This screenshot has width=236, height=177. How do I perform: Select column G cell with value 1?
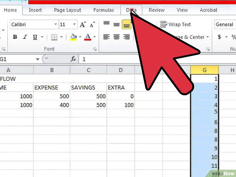(x=204, y=79)
